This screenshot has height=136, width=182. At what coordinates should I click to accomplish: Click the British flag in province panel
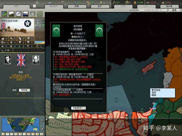pos(3,26)
